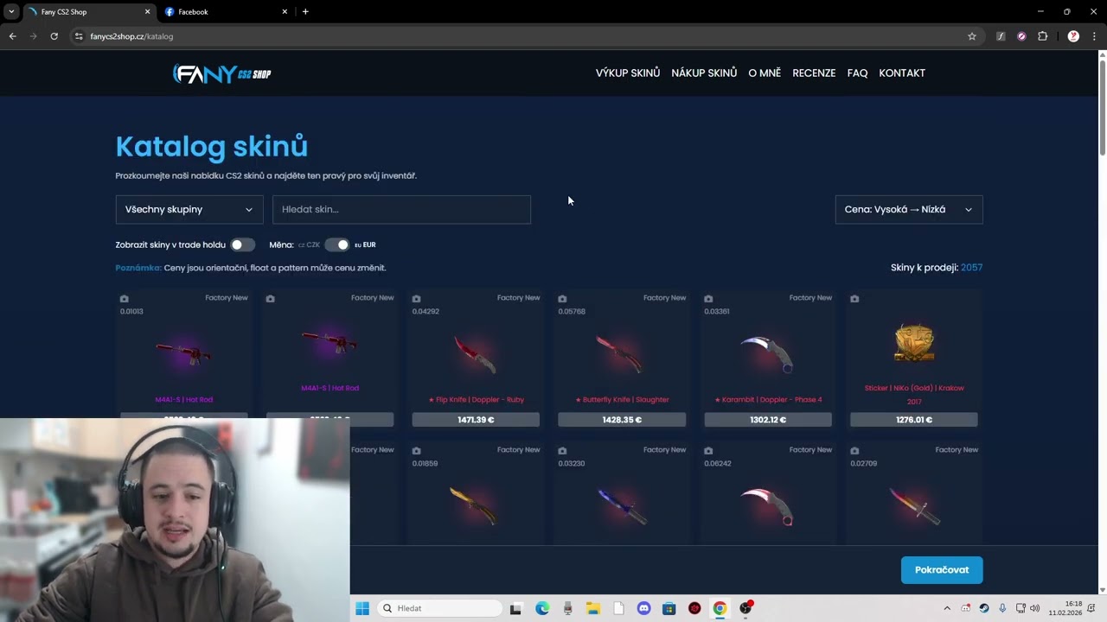Click the Karambit Doppler Phase 4 knife image

tap(768, 354)
